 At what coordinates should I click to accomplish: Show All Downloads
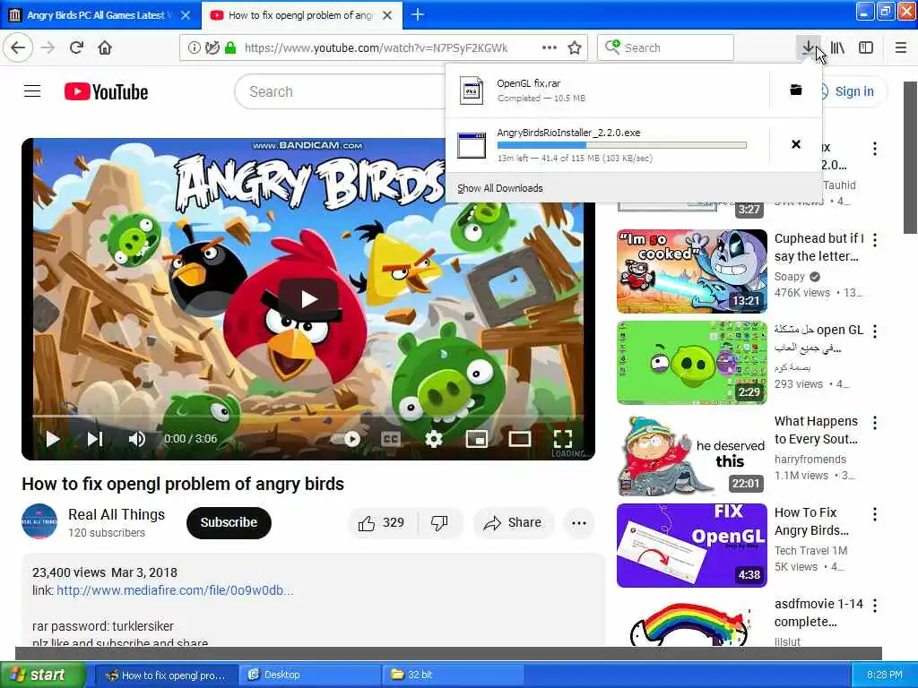[x=500, y=188]
